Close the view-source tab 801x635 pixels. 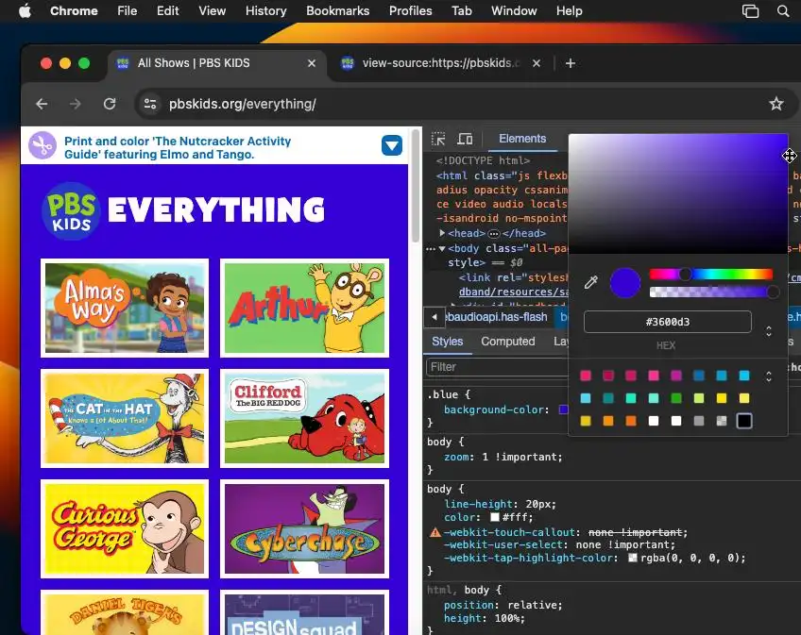(537, 63)
